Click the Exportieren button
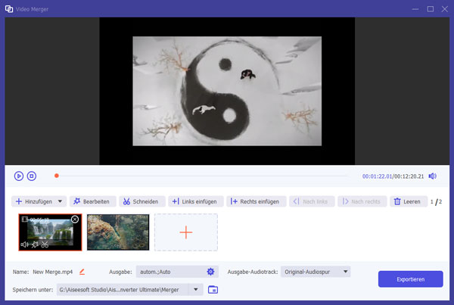 pos(410,279)
